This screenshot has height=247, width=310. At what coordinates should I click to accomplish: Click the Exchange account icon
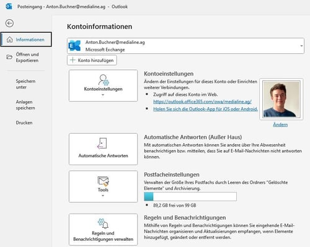point(74,46)
